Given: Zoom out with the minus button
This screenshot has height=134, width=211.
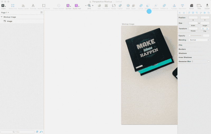Looking at the screenshot, I should [86, 6].
